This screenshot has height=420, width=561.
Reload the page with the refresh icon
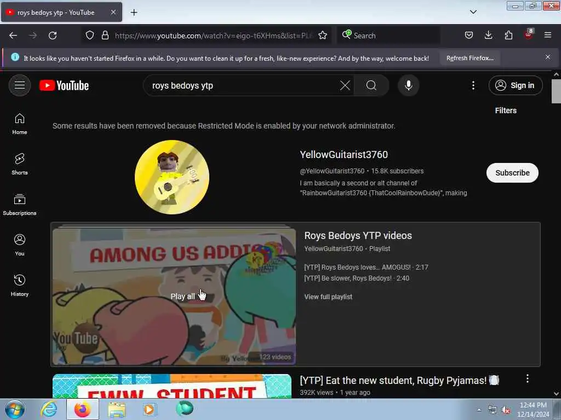(x=53, y=36)
